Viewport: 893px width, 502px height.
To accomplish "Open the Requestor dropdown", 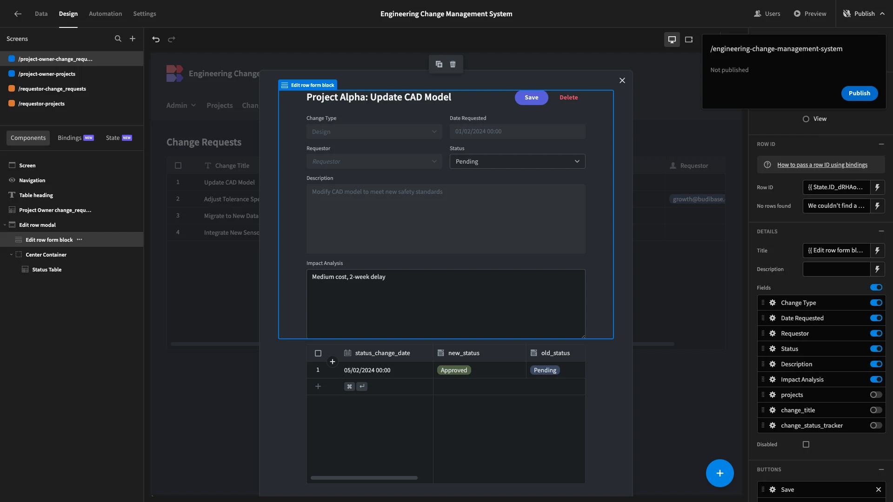I will coord(374,161).
